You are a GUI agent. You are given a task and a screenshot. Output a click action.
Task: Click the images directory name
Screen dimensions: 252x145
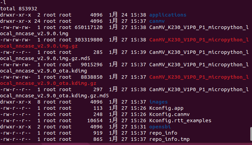pyautogui.click(x=158, y=102)
